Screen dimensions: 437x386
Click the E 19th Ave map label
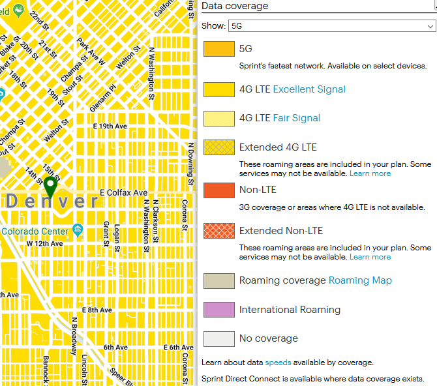coord(110,126)
